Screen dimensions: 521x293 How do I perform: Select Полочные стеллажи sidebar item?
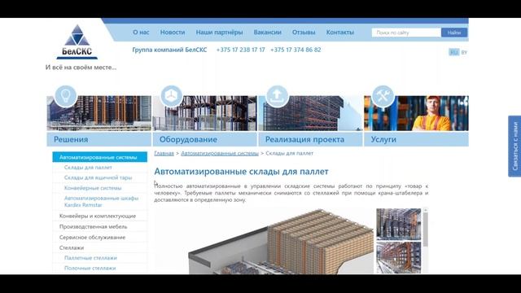tap(90, 268)
